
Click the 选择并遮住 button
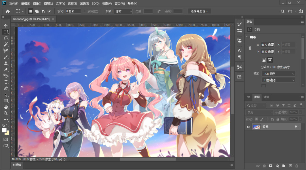tap(199, 11)
